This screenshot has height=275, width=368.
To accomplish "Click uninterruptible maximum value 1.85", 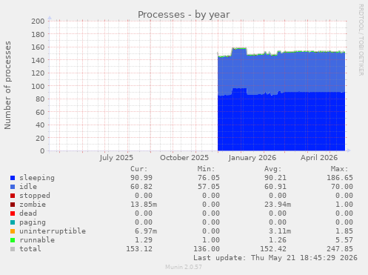I will click(x=344, y=231).
